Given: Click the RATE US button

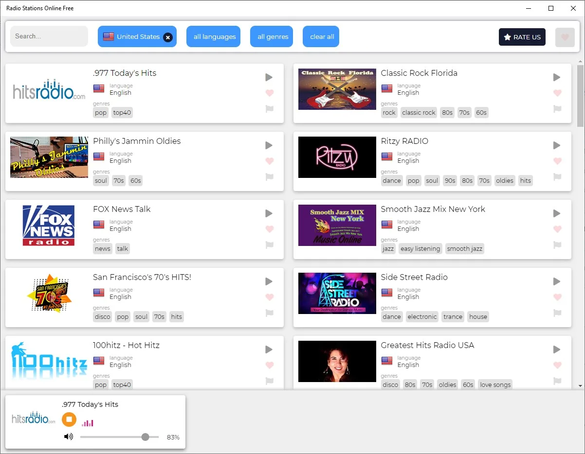Looking at the screenshot, I should click(522, 37).
